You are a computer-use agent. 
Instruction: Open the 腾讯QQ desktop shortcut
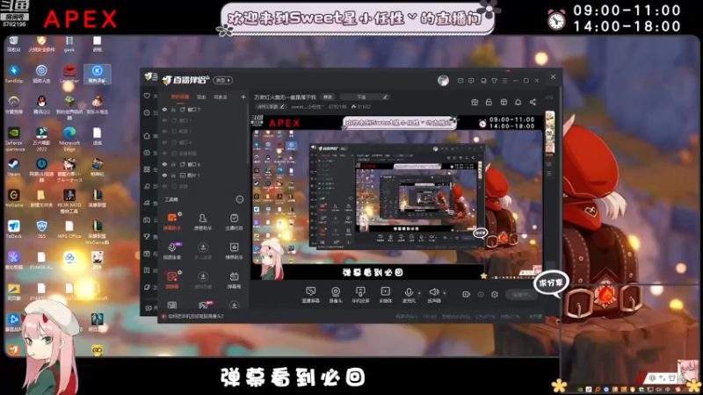[41, 104]
